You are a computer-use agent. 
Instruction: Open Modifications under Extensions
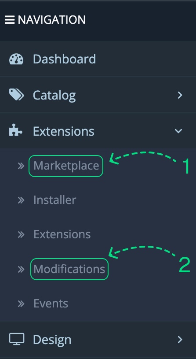(x=69, y=269)
